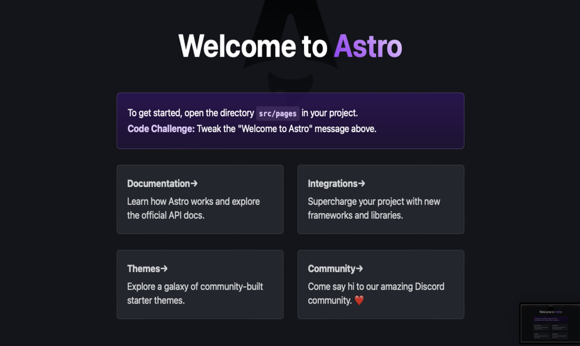Viewport: 580px width, 346px height.
Task: Click the "Welcome to" heading text
Action: point(253,46)
